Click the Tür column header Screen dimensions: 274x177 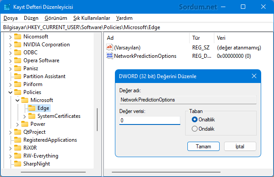[x=202, y=38]
